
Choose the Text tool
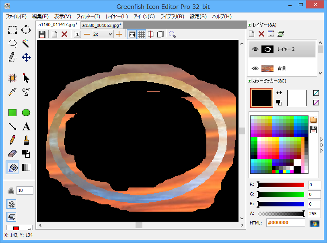26,127
